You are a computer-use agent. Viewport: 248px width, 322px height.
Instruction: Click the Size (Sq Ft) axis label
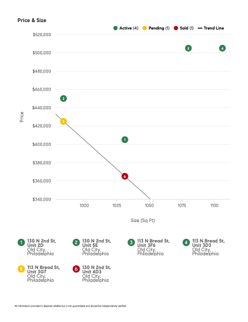pyautogui.click(x=143, y=220)
